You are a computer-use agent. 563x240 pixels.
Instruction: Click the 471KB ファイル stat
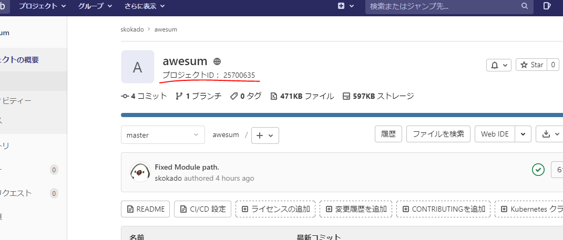point(302,96)
